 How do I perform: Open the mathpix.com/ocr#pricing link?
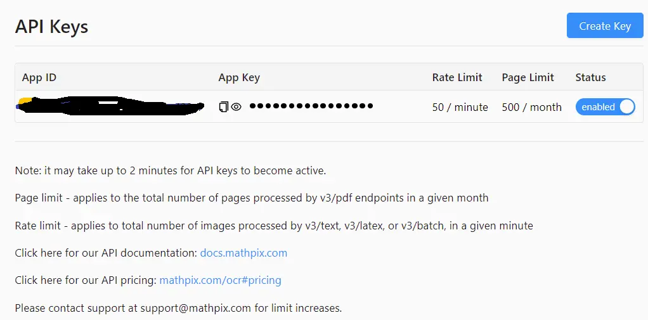click(x=220, y=280)
